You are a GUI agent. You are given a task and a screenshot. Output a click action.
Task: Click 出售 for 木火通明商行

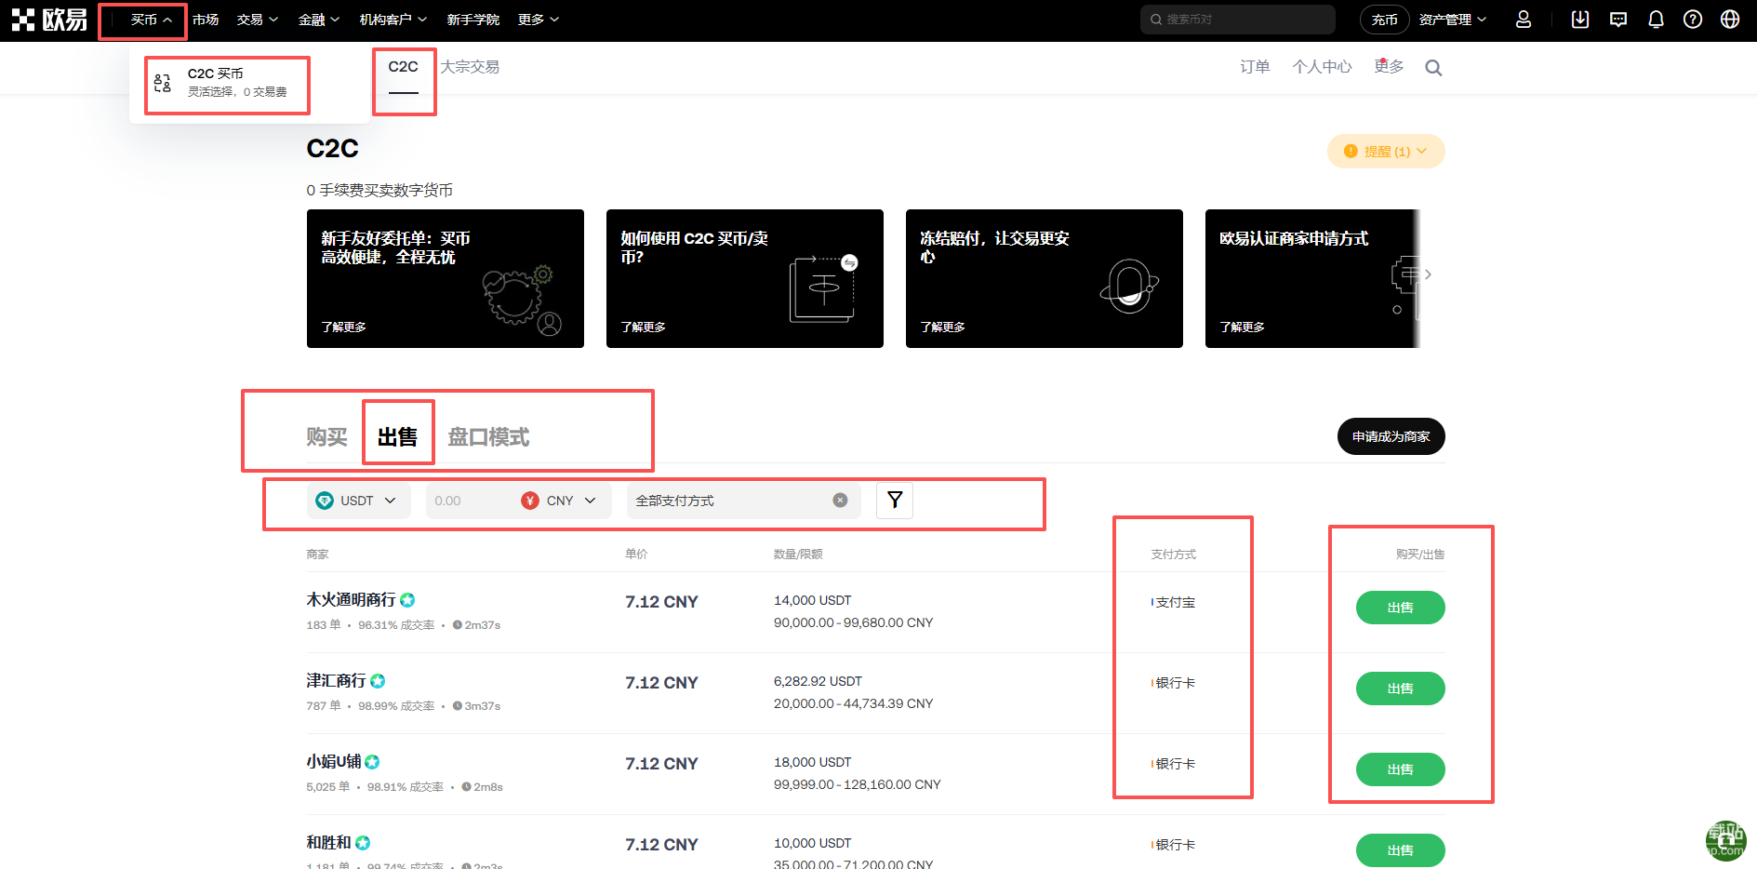pos(1400,608)
